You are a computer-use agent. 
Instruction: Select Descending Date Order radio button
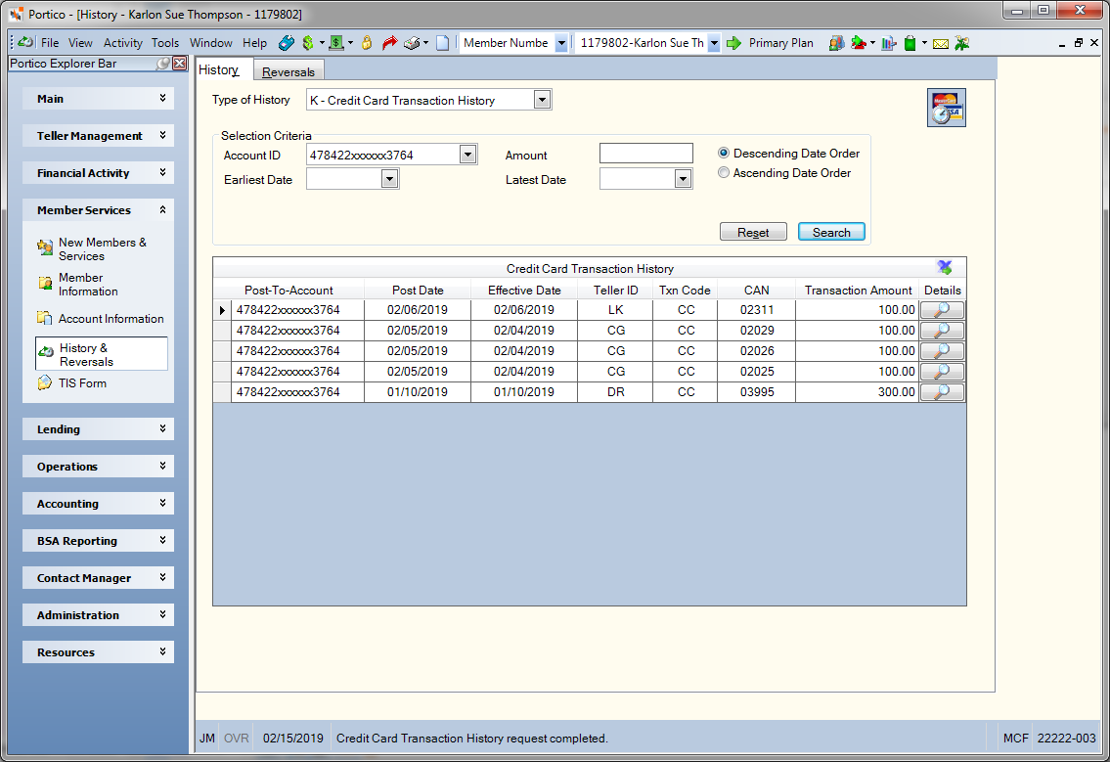[724, 153]
